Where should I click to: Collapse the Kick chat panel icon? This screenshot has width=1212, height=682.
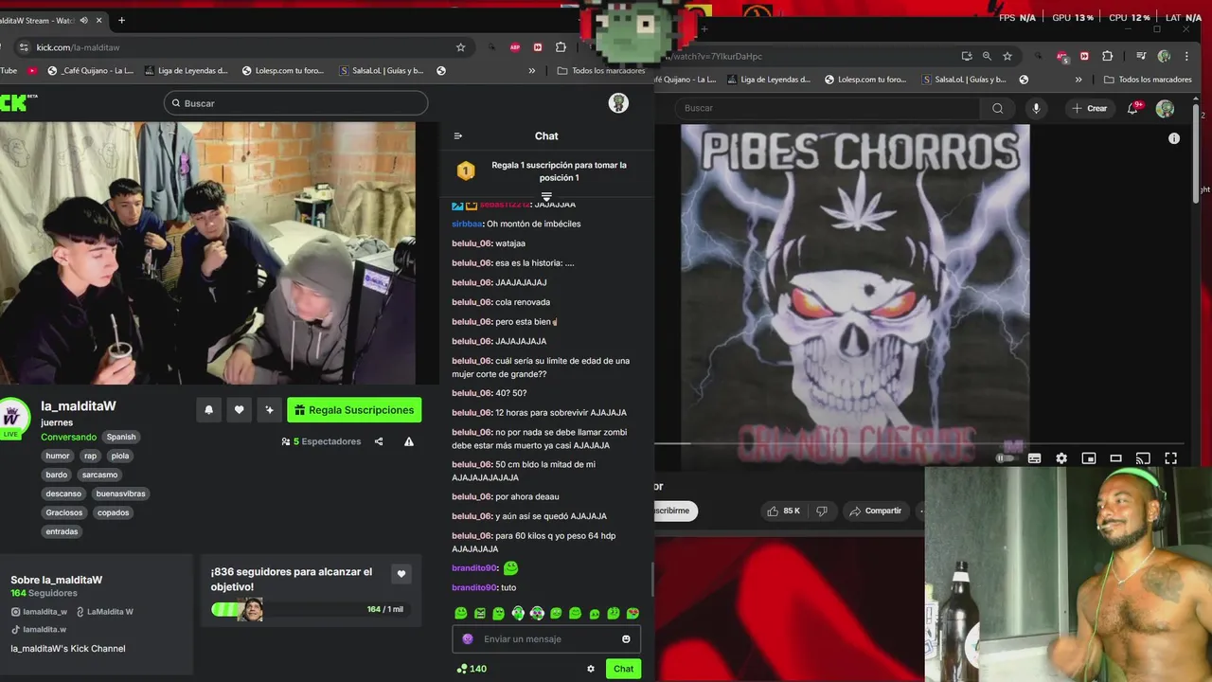click(x=458, y=135)
